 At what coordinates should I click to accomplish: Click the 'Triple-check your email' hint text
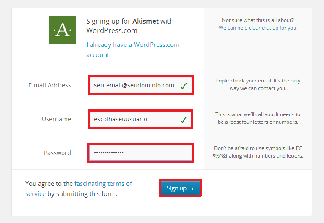pyautogui.click(x=258, y=84)
